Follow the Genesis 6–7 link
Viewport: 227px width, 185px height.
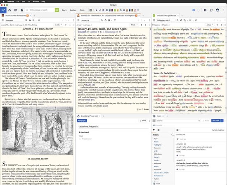point(83,32)
